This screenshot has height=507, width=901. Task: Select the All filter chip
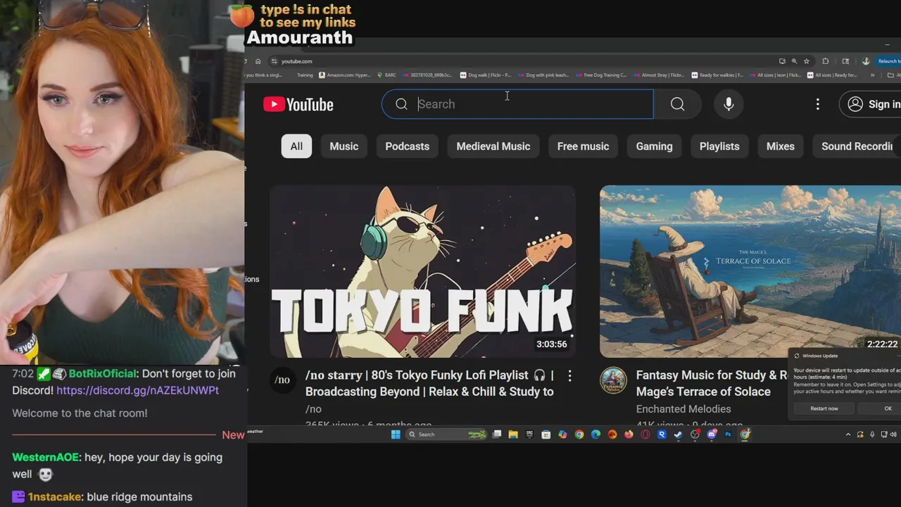click(x=296, y=146)
